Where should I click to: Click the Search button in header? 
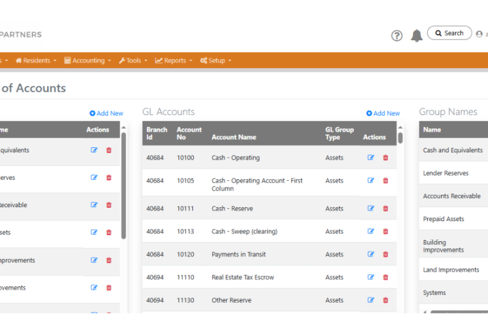[450, 33]
